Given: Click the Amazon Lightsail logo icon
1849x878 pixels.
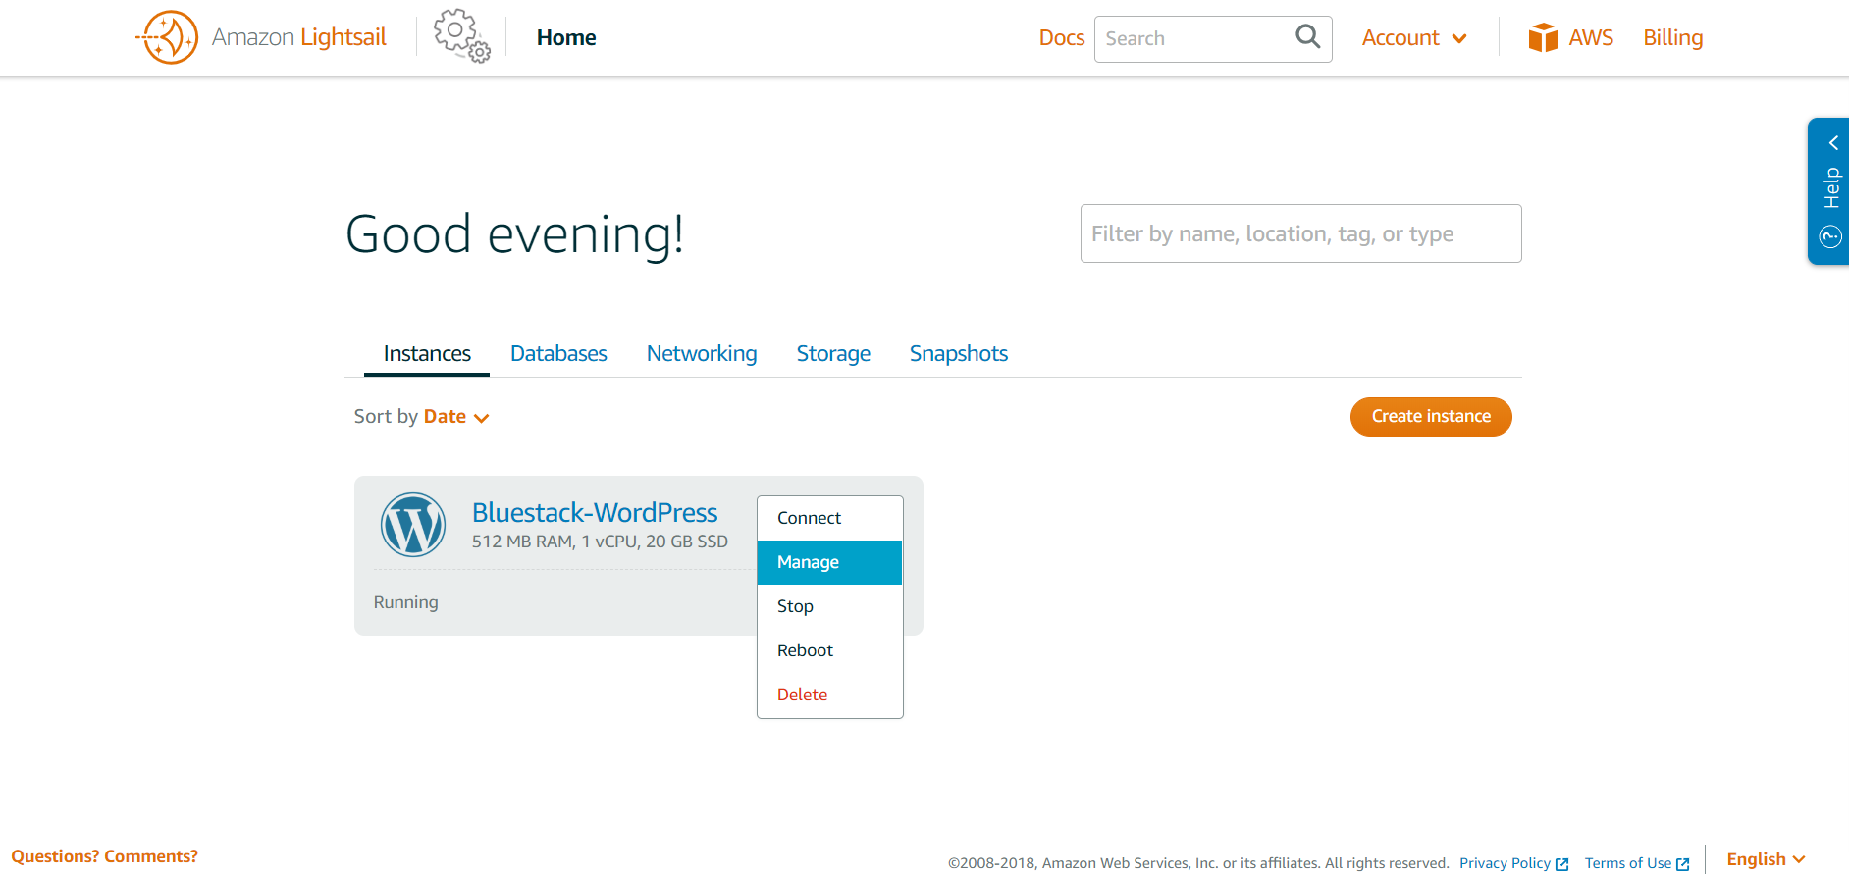Looking at the screenshot, I should pos(168,37).
